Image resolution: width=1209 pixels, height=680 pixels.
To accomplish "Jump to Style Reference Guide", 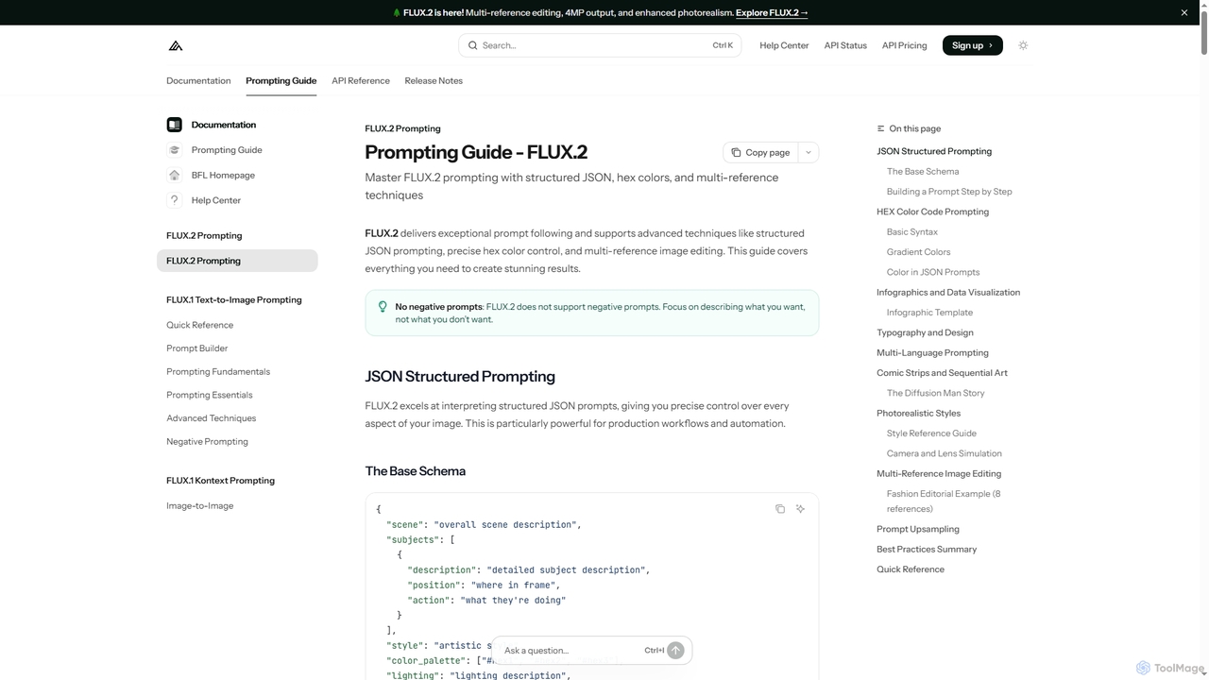I will pos(931,433).
